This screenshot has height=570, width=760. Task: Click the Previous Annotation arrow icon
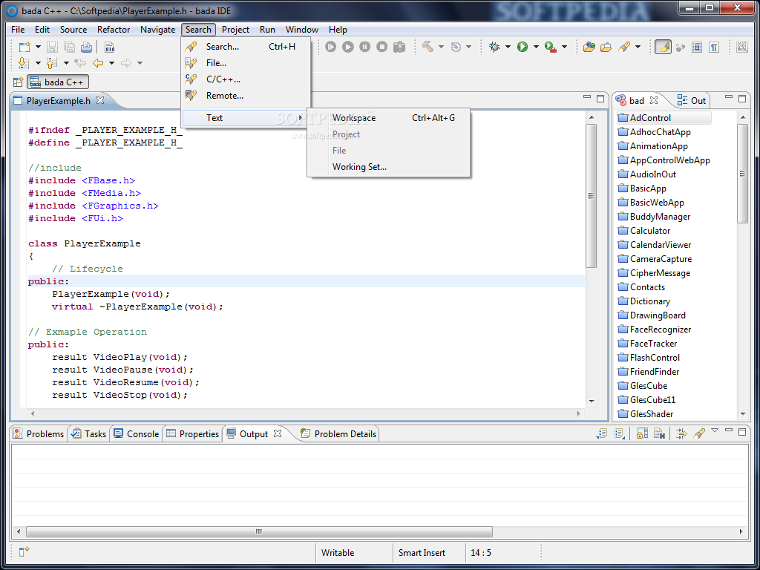[51, 63]
